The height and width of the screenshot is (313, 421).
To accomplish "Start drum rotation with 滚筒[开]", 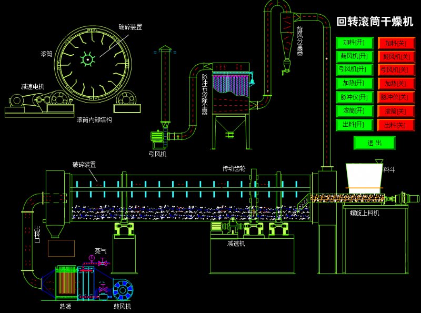I will coord(354,111).
